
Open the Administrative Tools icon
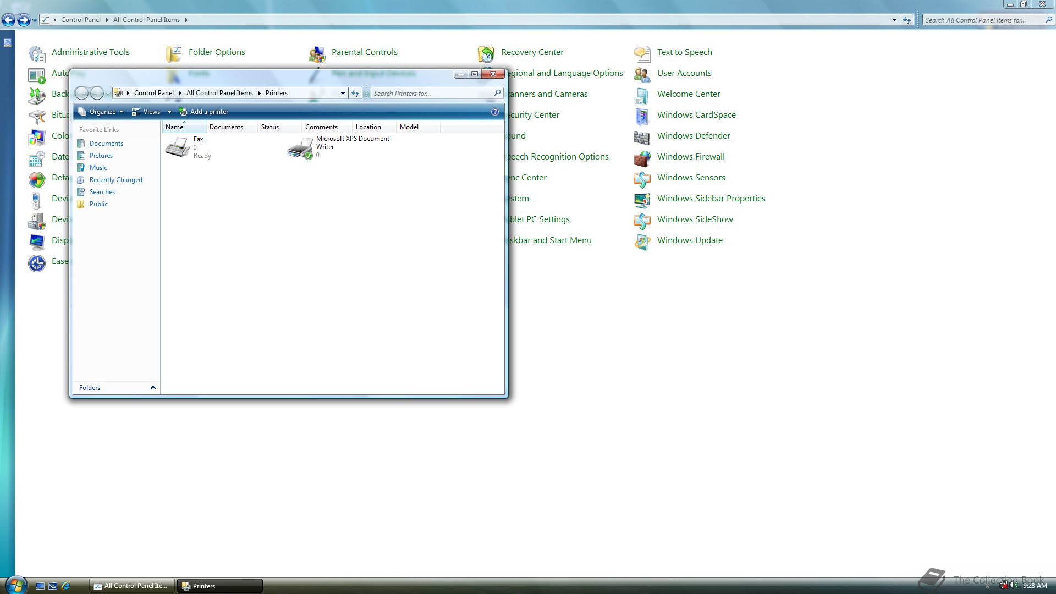click(37, 53)
